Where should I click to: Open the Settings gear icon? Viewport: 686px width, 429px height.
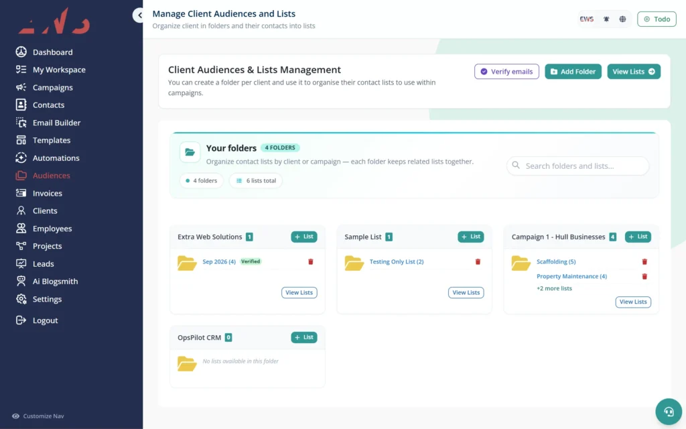click(x=21, y=299)
